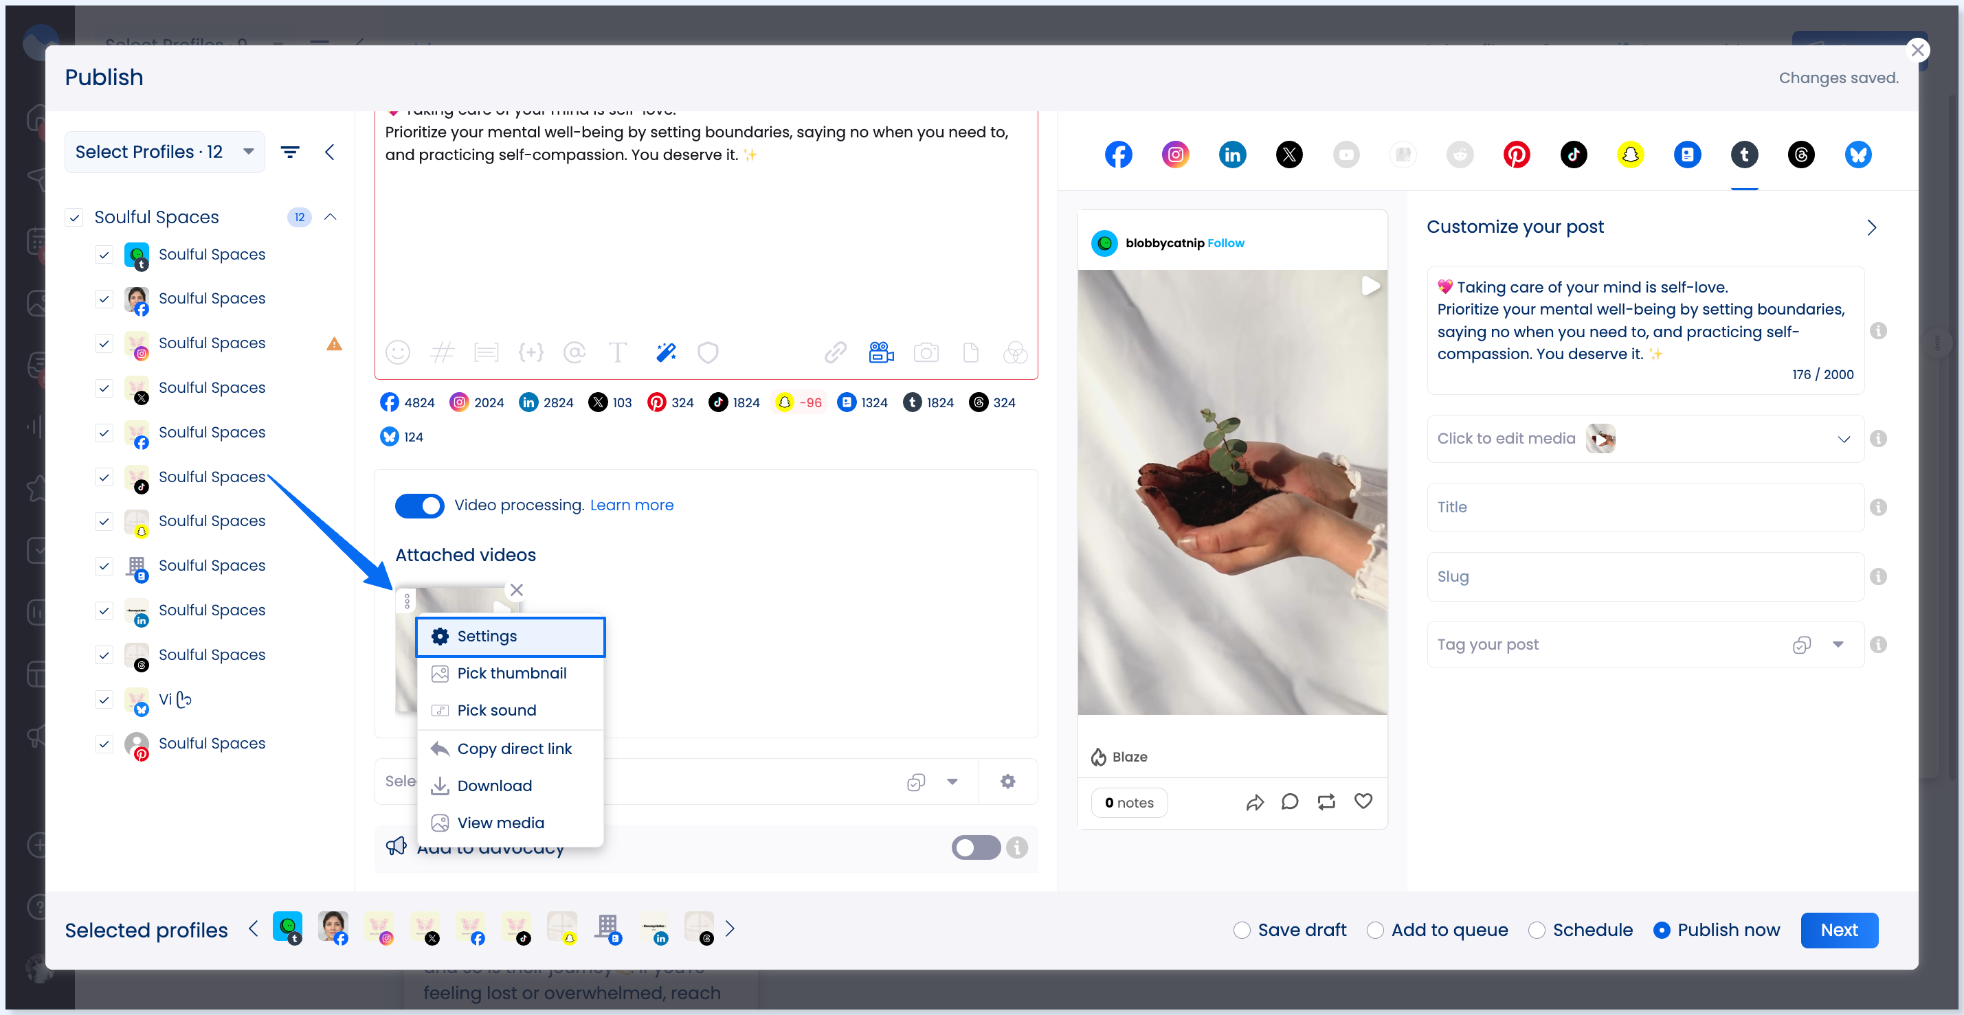The image size is (1964, 1015).
Task: Uncheck the Soulful Spaces Tumblr profile checkbox
Action: coord(104,255)
